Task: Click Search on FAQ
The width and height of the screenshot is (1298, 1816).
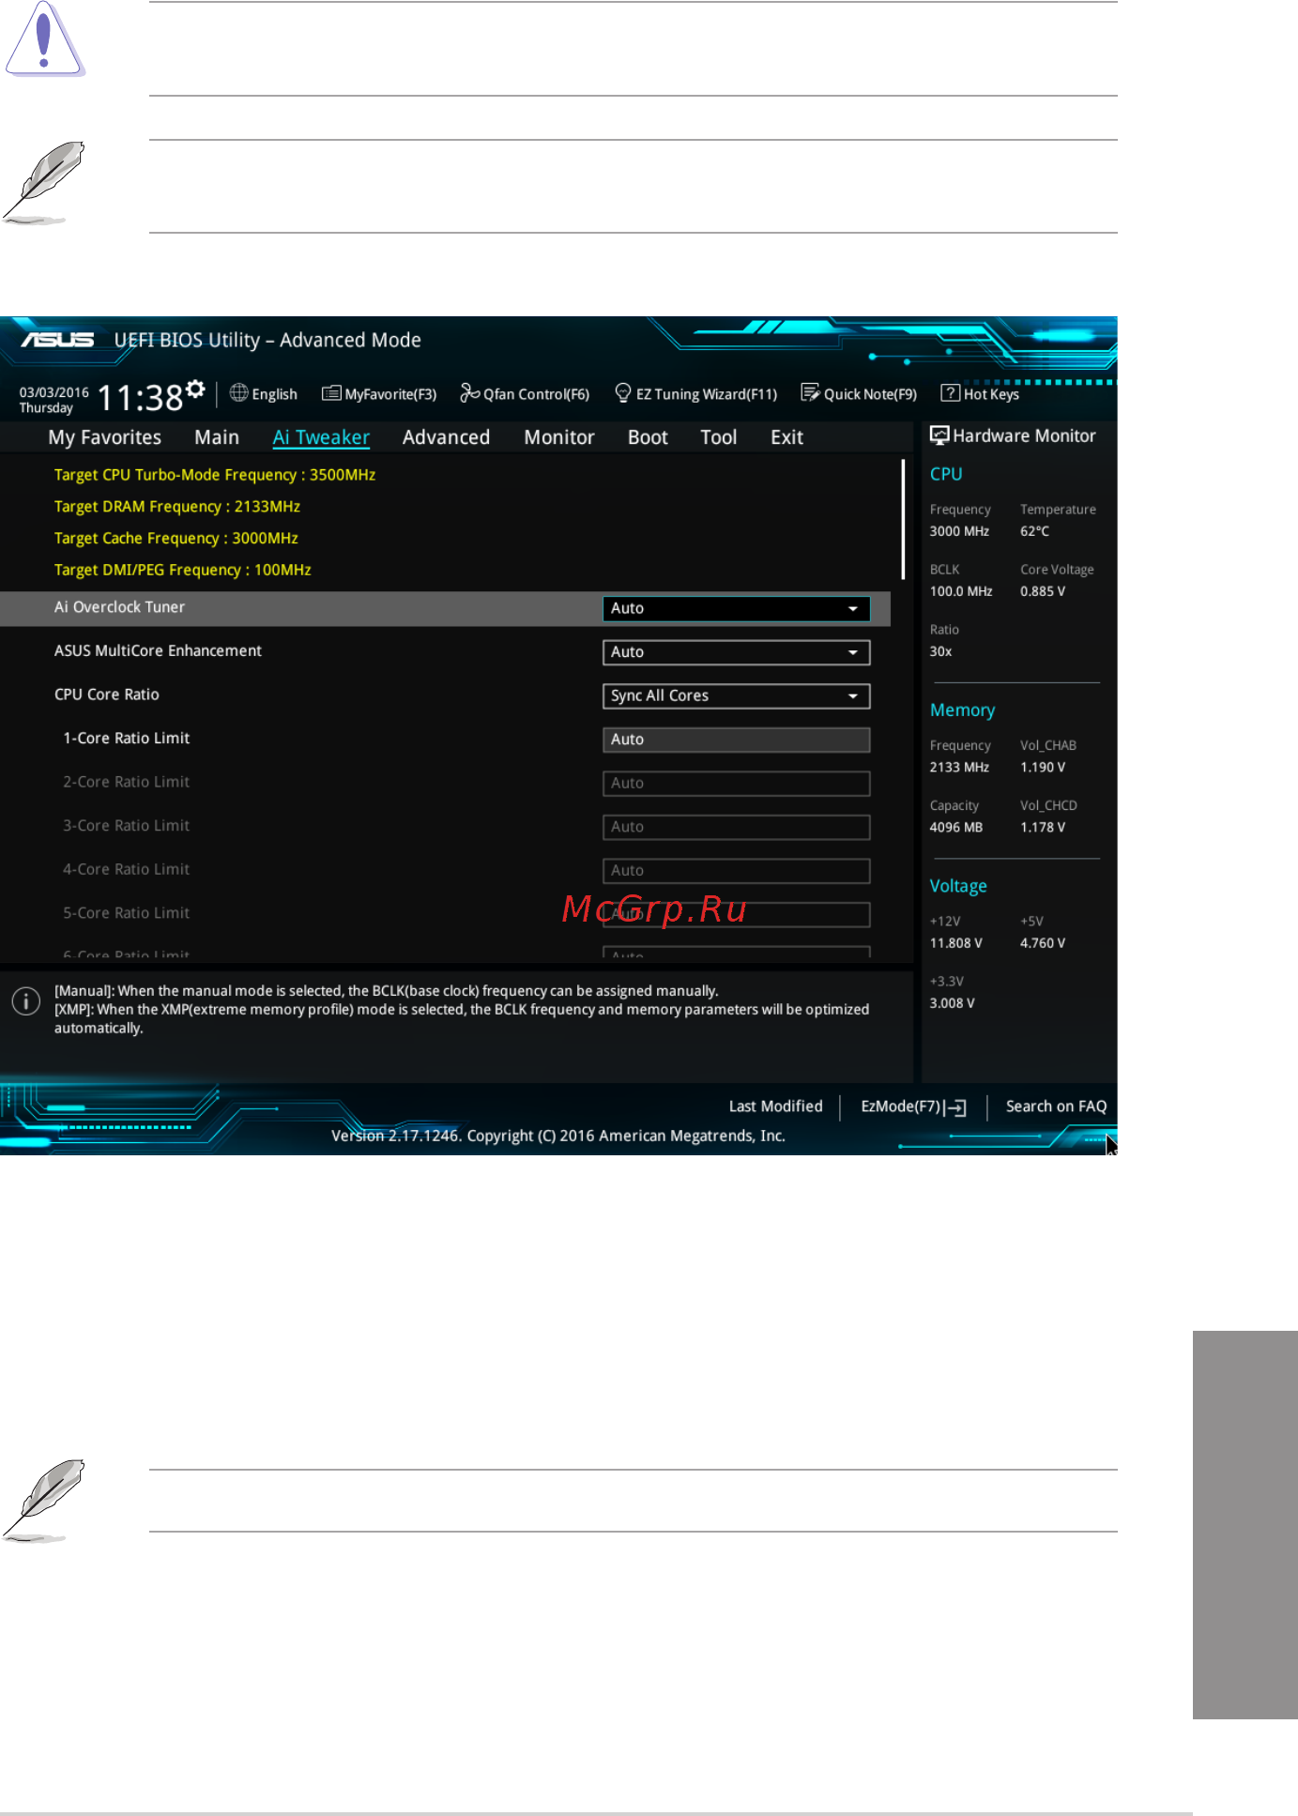Action: coord(1056,1106)
